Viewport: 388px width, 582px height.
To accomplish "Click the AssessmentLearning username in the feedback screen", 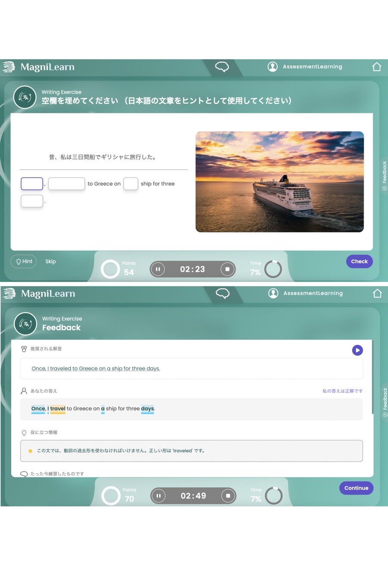I will click(313, 293).
